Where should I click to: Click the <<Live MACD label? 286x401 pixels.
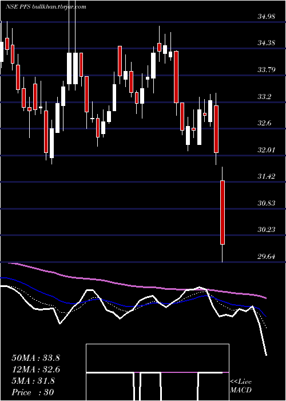point(241,386)
